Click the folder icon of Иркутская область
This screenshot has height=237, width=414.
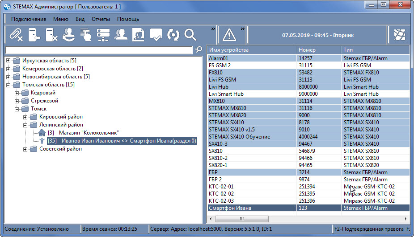pos(17,61)
